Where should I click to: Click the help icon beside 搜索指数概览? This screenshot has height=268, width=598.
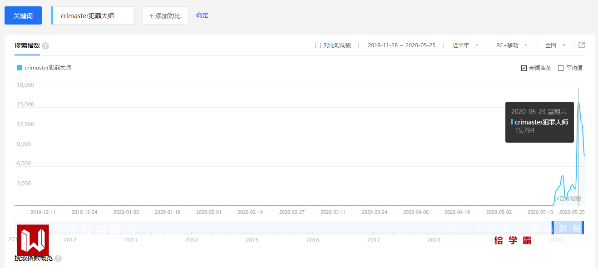click(x=58, y=258)
